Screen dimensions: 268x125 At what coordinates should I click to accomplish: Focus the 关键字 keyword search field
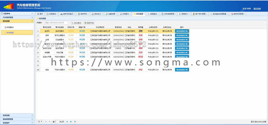pos(56,23)
